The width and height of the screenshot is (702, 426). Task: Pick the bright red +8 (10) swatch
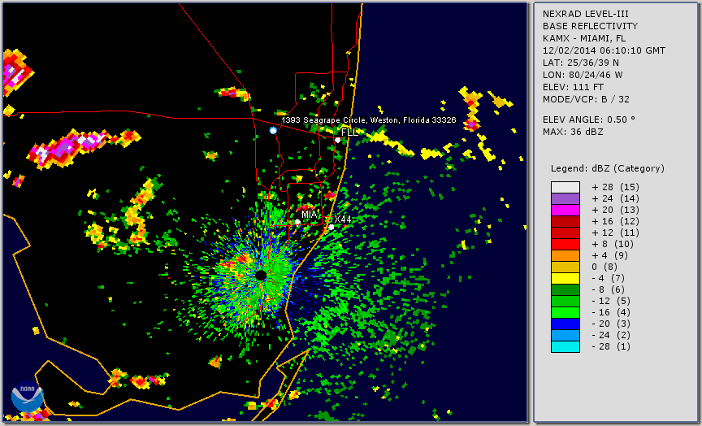pyautogui.click(x=565, y=244)
